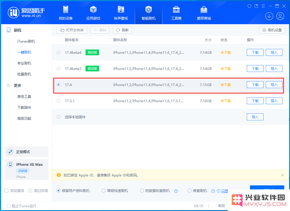Viewport: 290px width, 211px height.
Task: Click the skin theme shirt icon
Action: [x=249, y=6]
